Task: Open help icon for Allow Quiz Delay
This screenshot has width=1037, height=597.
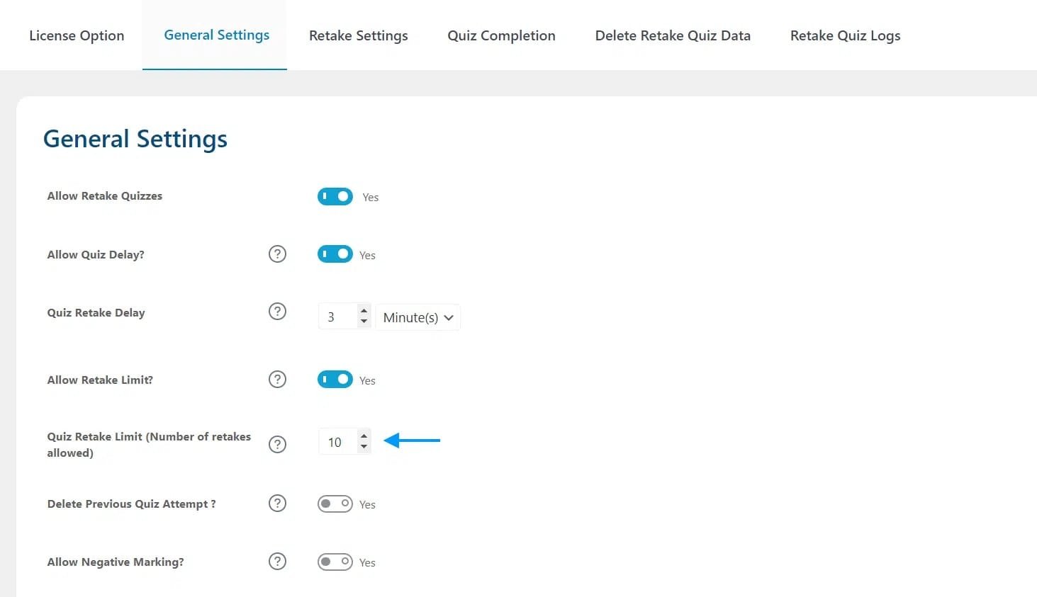Action: point(277,254)
